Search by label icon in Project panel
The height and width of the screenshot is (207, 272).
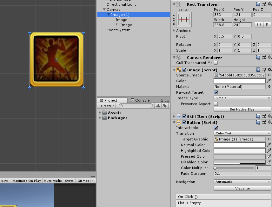coord(165,106)
